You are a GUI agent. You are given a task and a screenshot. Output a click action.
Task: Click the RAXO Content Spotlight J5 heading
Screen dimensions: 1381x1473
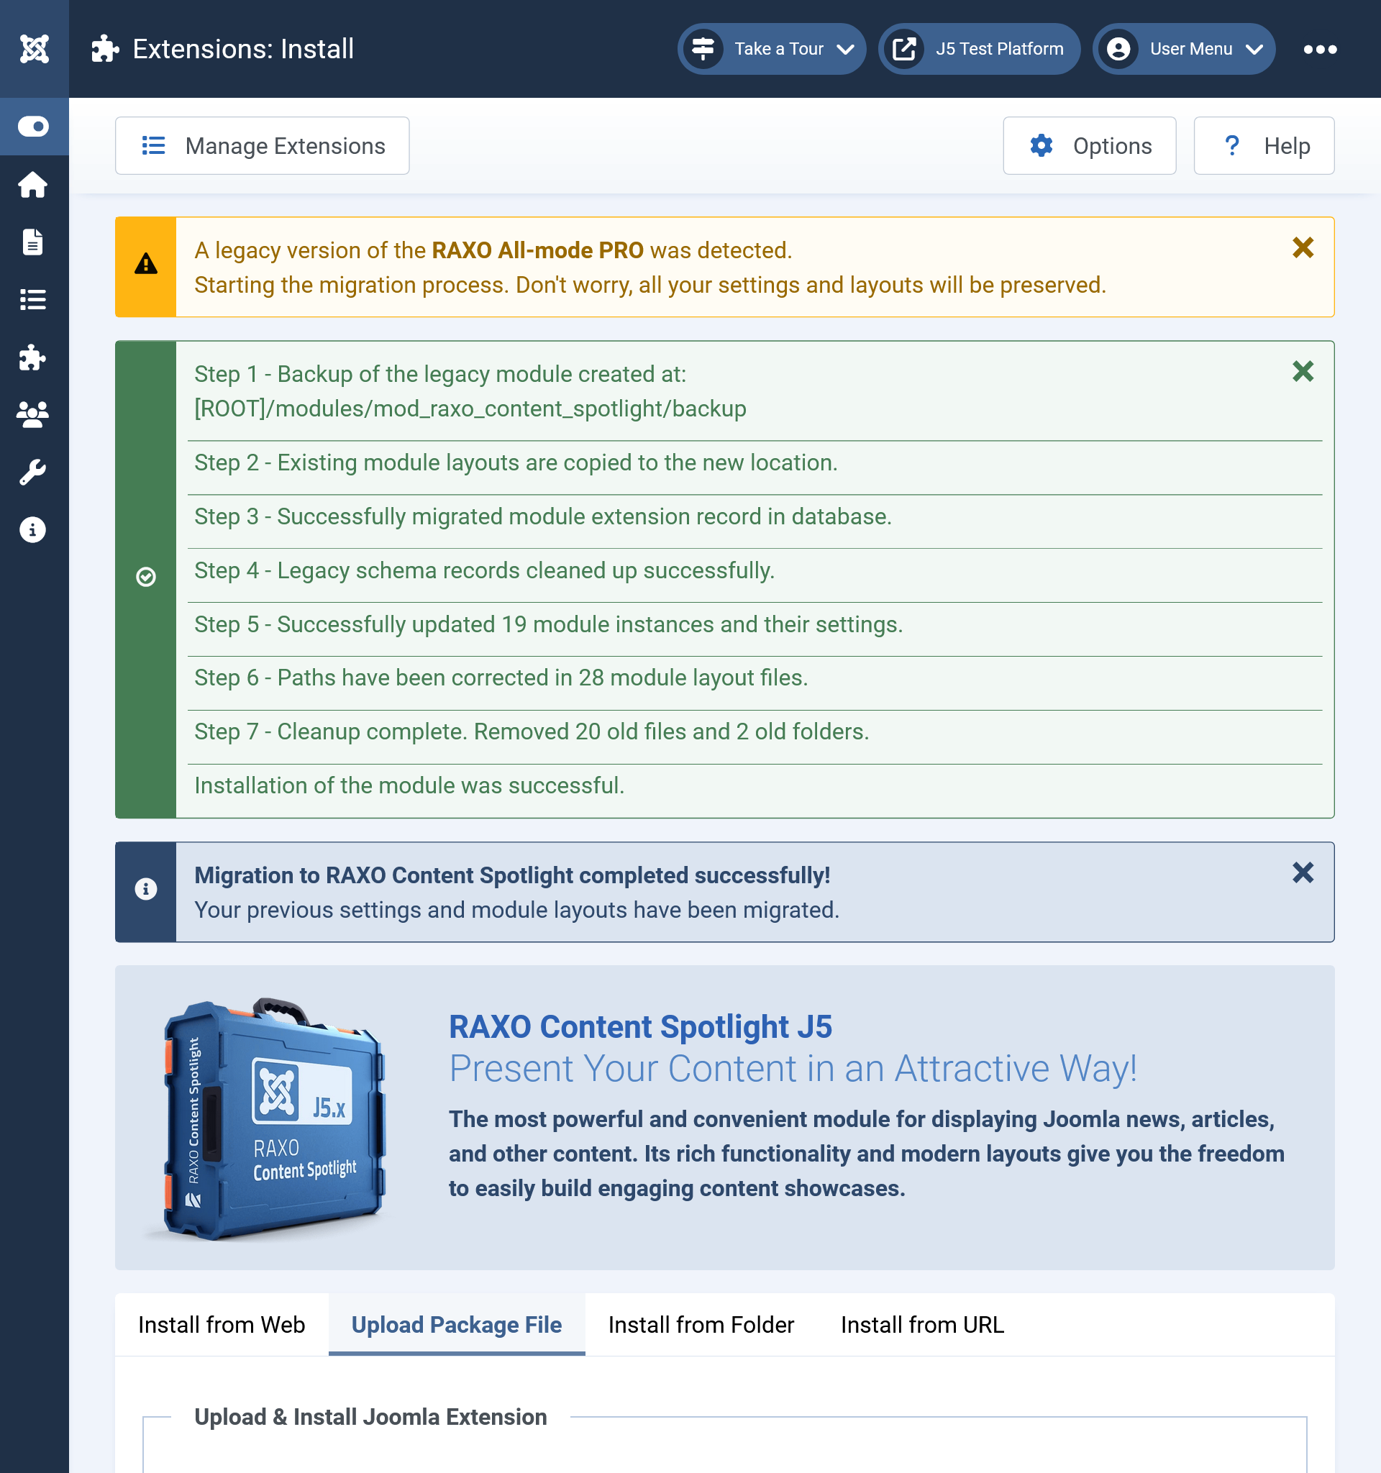click(640, 1027)
